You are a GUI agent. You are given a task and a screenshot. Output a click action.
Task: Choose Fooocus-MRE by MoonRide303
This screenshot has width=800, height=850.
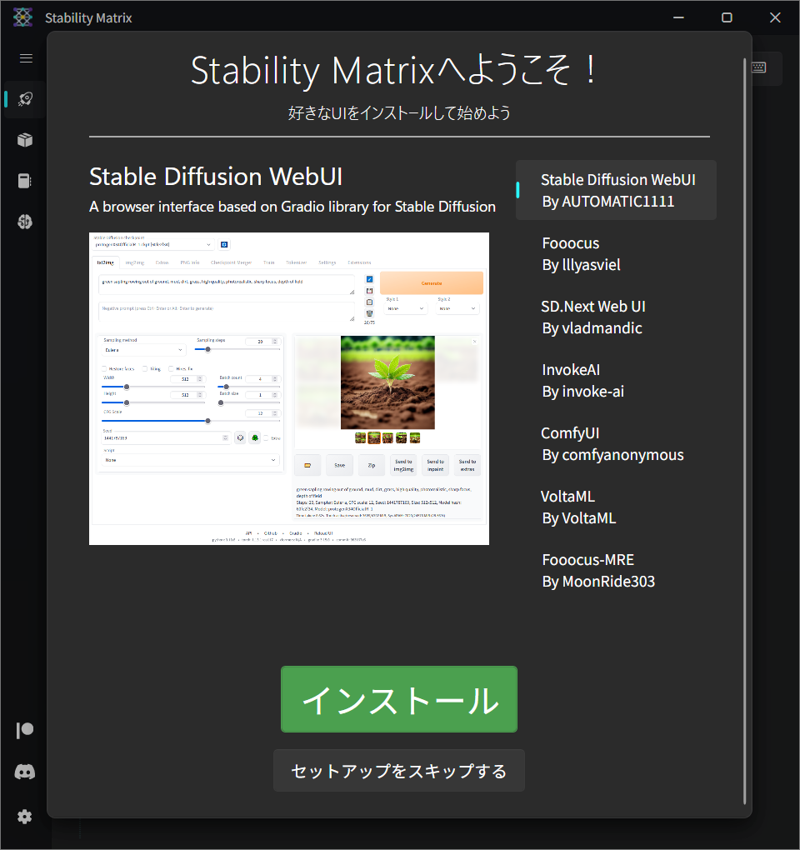(x=616, y=570)
